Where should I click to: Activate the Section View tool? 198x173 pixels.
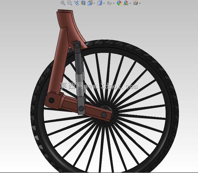[x=83, y=3]
